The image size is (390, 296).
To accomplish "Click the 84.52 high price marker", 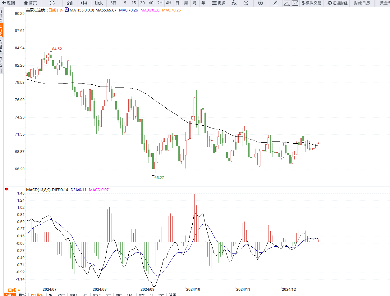I will (x=57, y=49).
